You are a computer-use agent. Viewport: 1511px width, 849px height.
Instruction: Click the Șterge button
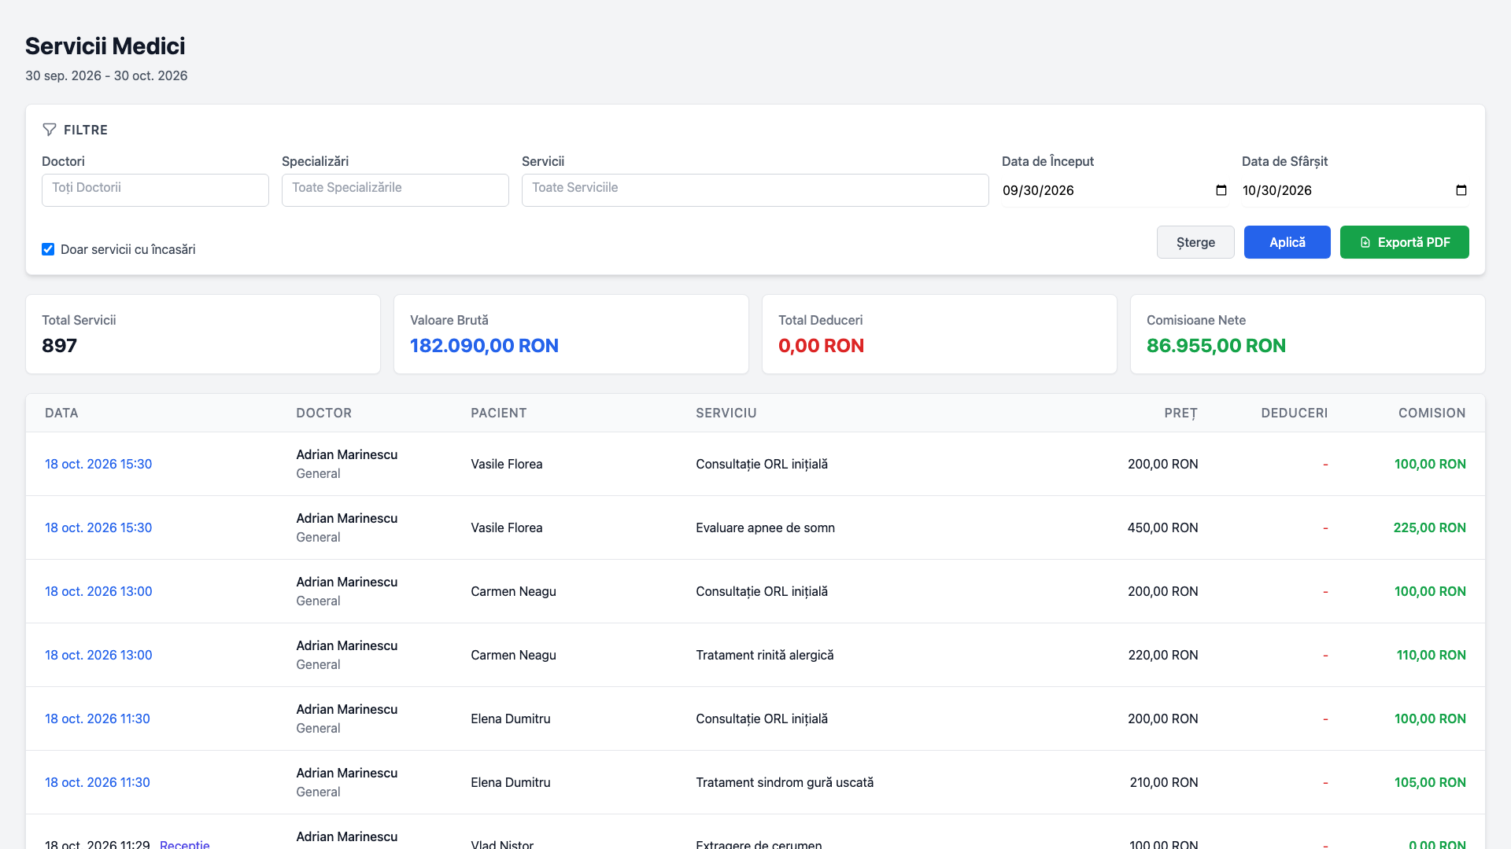[1195, 242]
